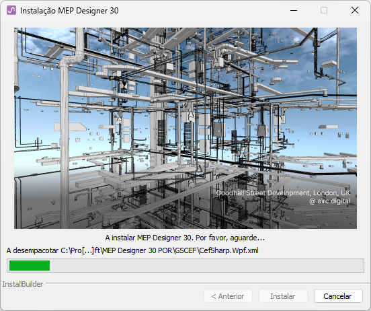
Task: Click the InstallBuilder label
Action: [23, 284]
